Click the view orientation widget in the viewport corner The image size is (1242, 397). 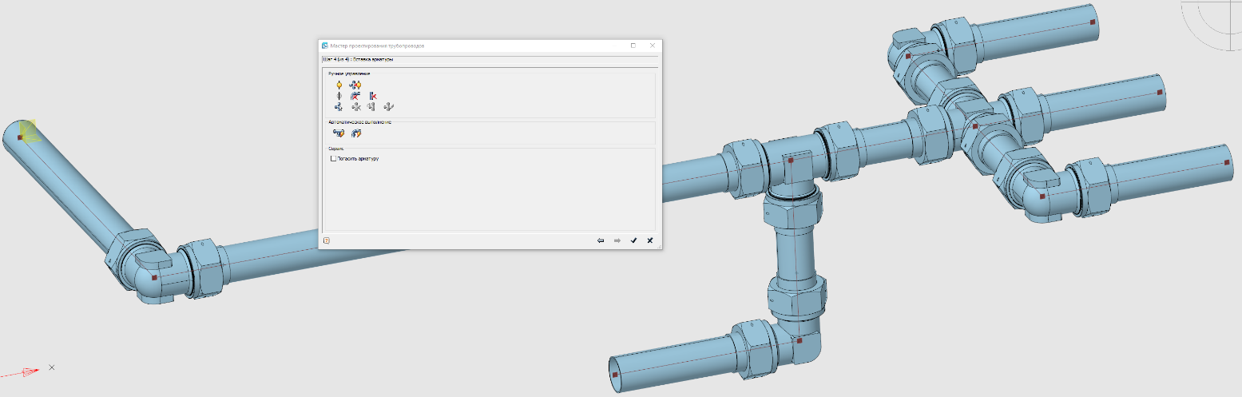pyautogui.click(x=1214, y=24)
